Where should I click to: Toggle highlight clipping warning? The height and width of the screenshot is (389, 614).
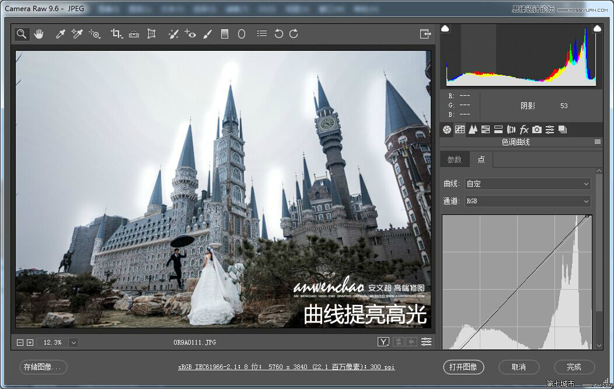pos(596,29)
